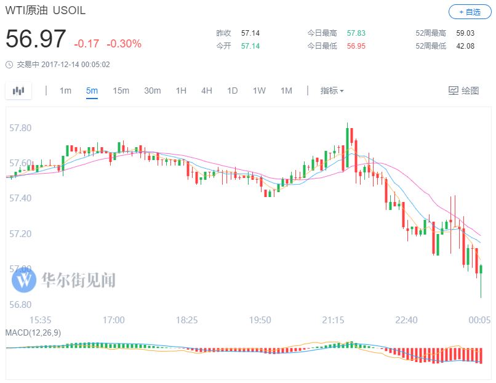Viewport: 496px width, 383px height.
Task: Select the 5m timeframe tab
Action: (x=92, y=91)
